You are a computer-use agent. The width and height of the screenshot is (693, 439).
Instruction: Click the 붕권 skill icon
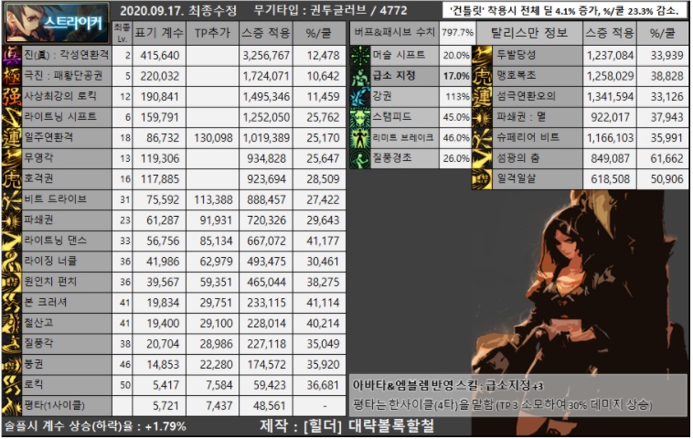(12, 364)
